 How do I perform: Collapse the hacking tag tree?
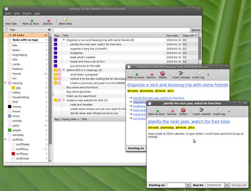[5, 83]
